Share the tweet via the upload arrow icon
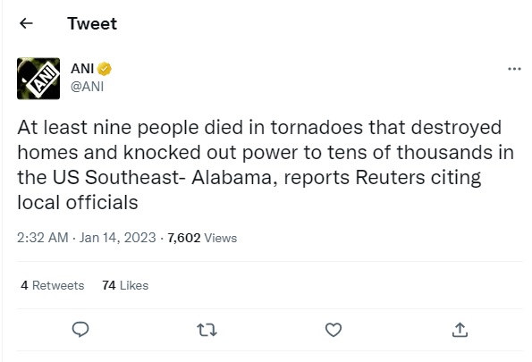Screen dimensions: 532x362 point(460,330)
